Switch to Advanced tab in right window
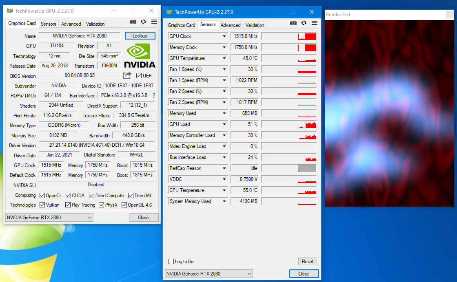 point(231,25)
